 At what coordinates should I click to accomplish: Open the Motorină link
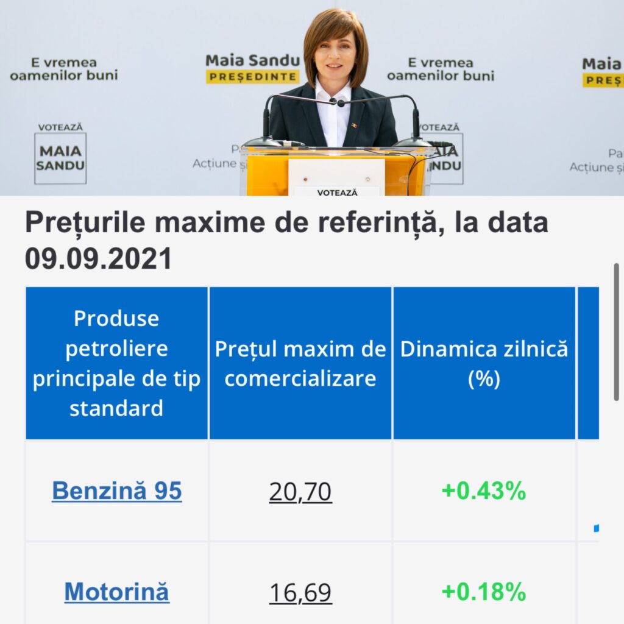(x=116, y=592)
